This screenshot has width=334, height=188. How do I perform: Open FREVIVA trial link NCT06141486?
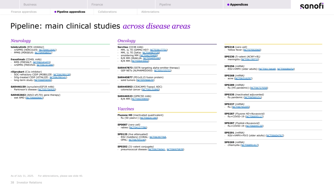point(45,65)
